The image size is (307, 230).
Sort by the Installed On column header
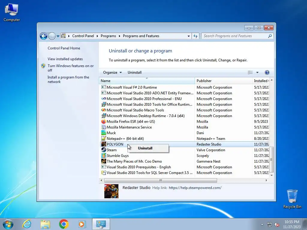261,81
